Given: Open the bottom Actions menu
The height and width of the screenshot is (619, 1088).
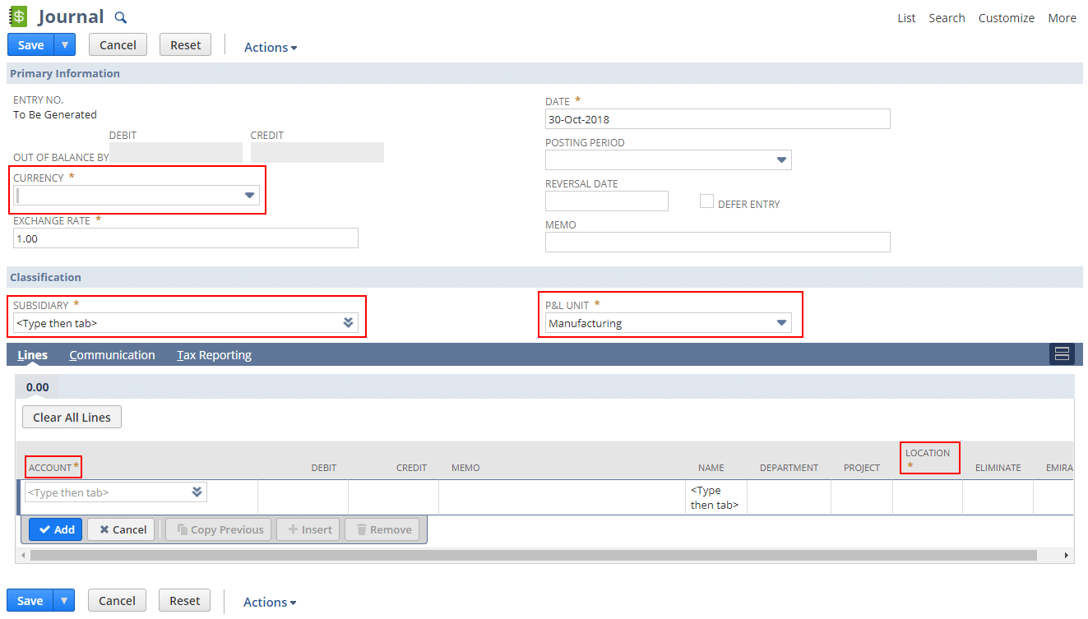Looking at the screenshot, I should click(270, 603).
